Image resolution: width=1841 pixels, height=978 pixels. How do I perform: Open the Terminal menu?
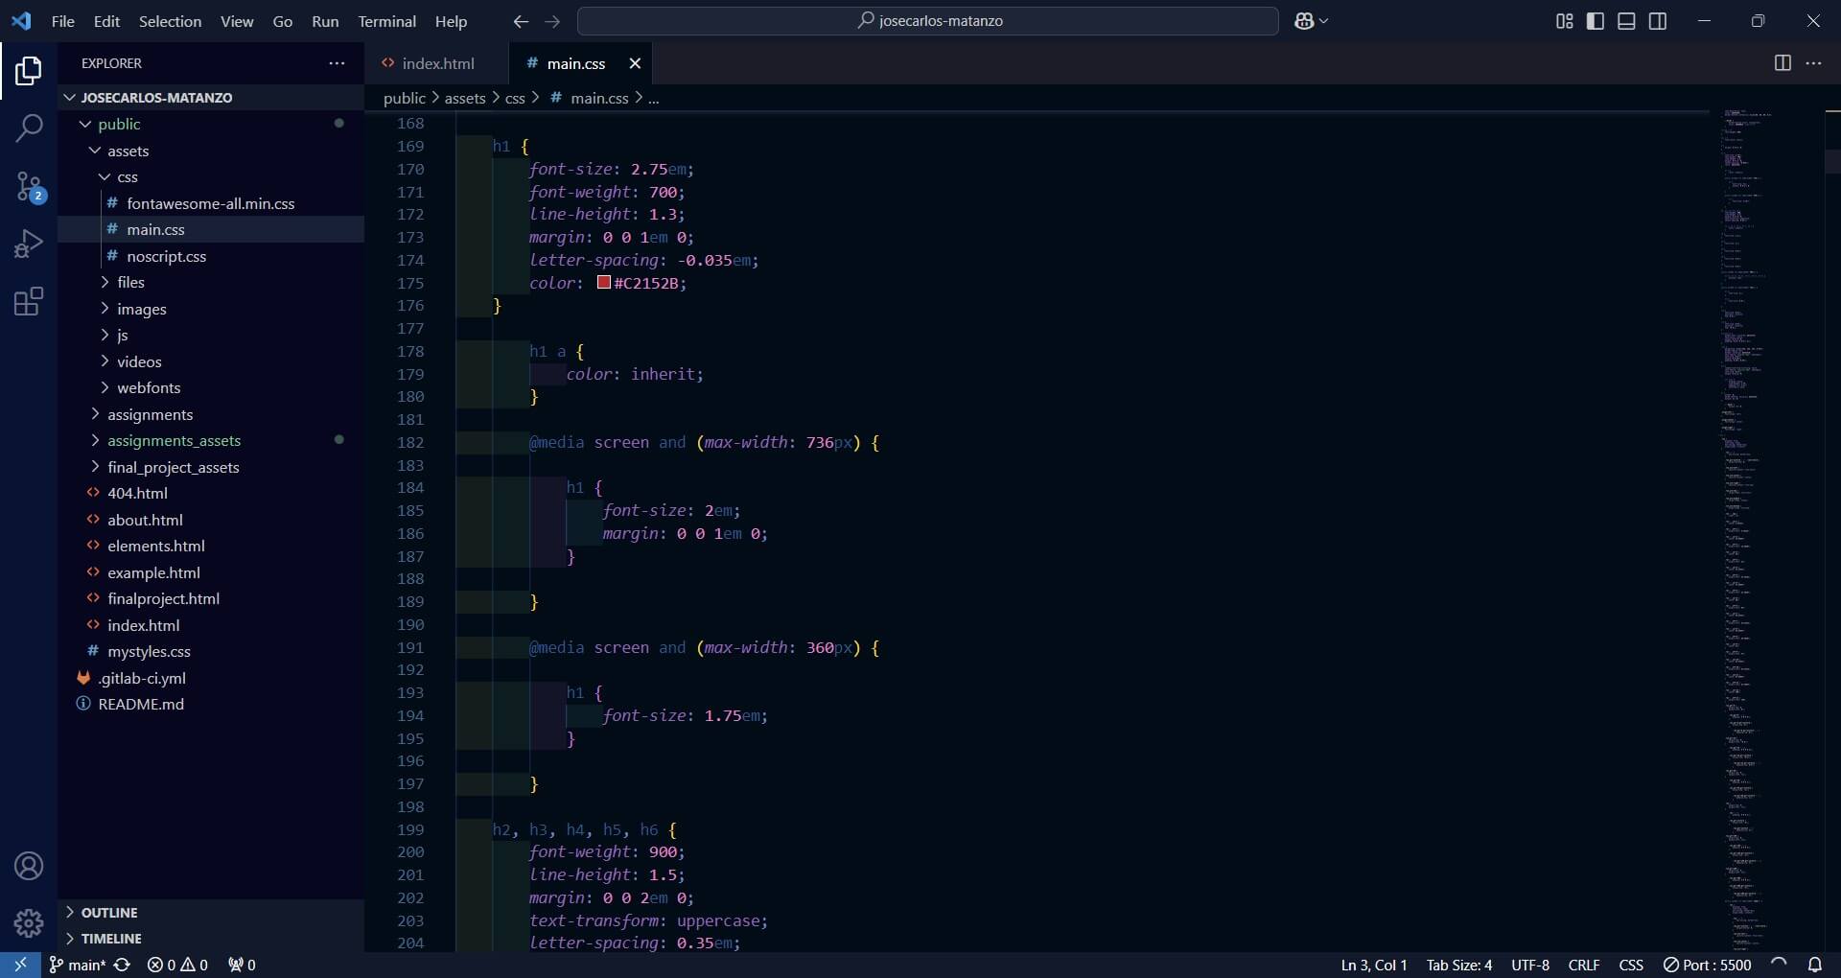pyautogui.click(x=387, y=21)
